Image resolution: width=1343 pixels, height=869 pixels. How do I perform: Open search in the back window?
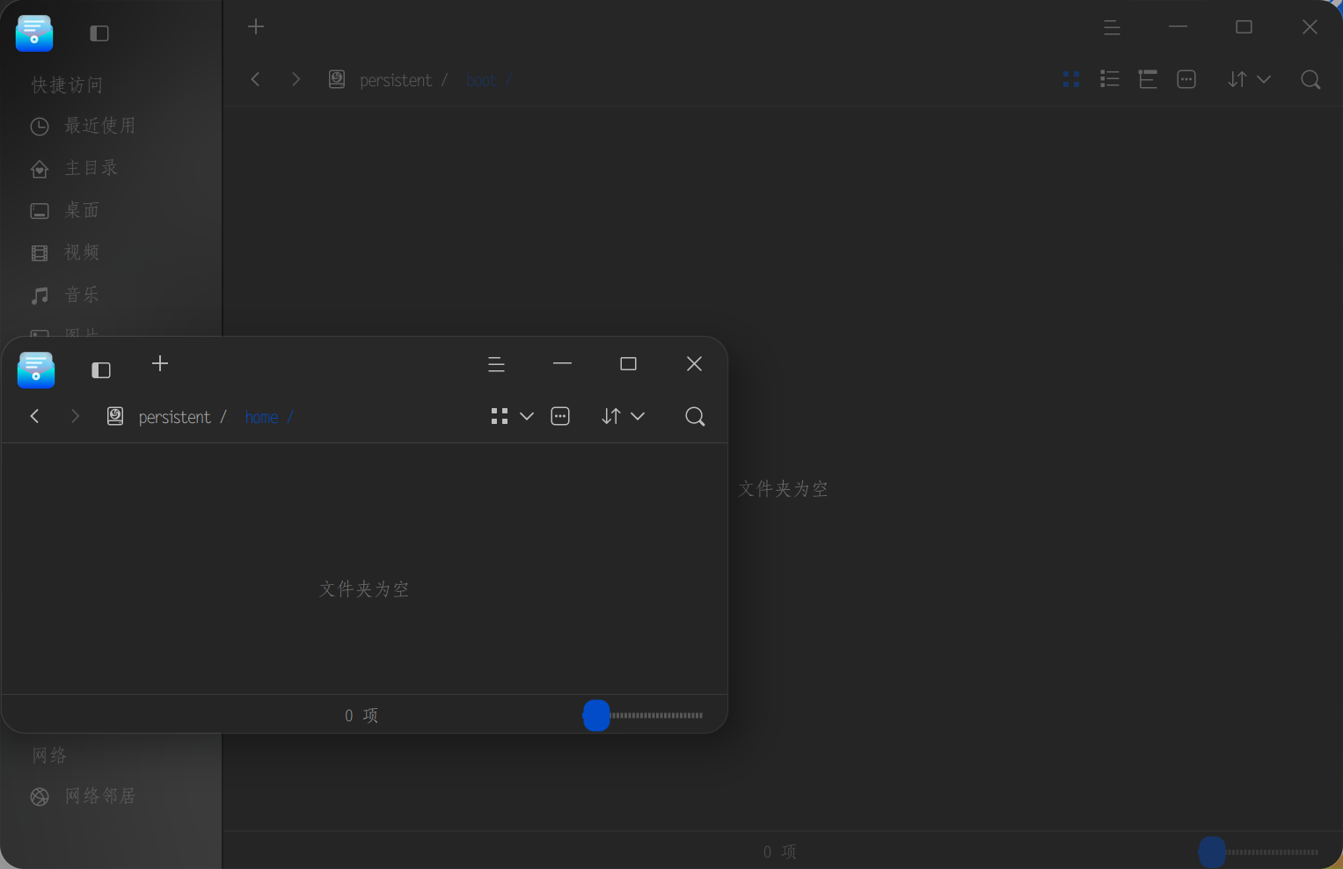coord(1310,79)
